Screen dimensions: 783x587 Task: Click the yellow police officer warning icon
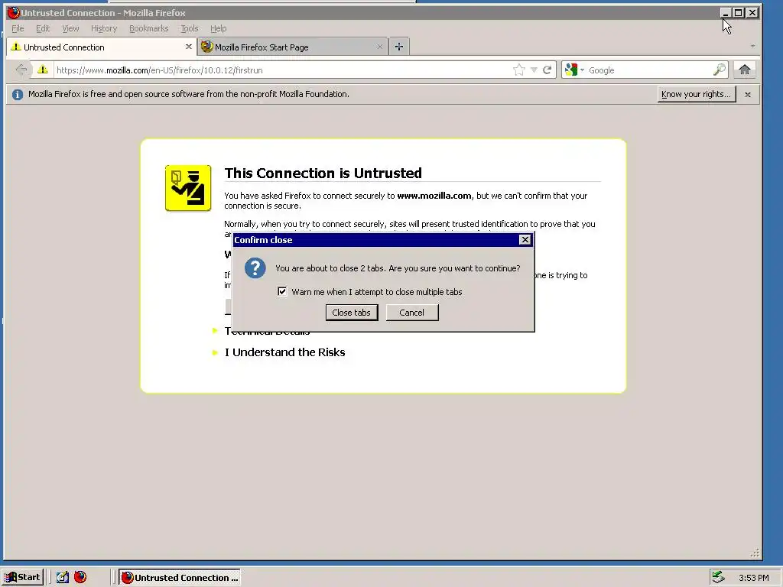point(188,188)
